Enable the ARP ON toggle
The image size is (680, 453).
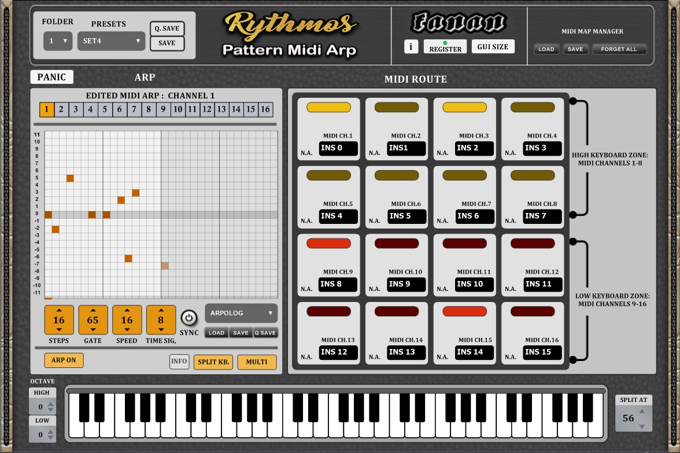[64, 360]
